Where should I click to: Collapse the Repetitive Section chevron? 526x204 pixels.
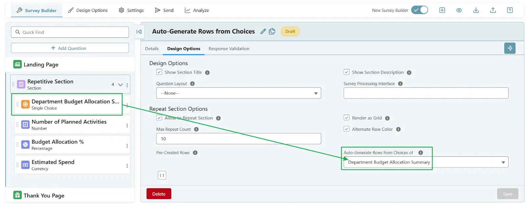[x=120, y=85]
